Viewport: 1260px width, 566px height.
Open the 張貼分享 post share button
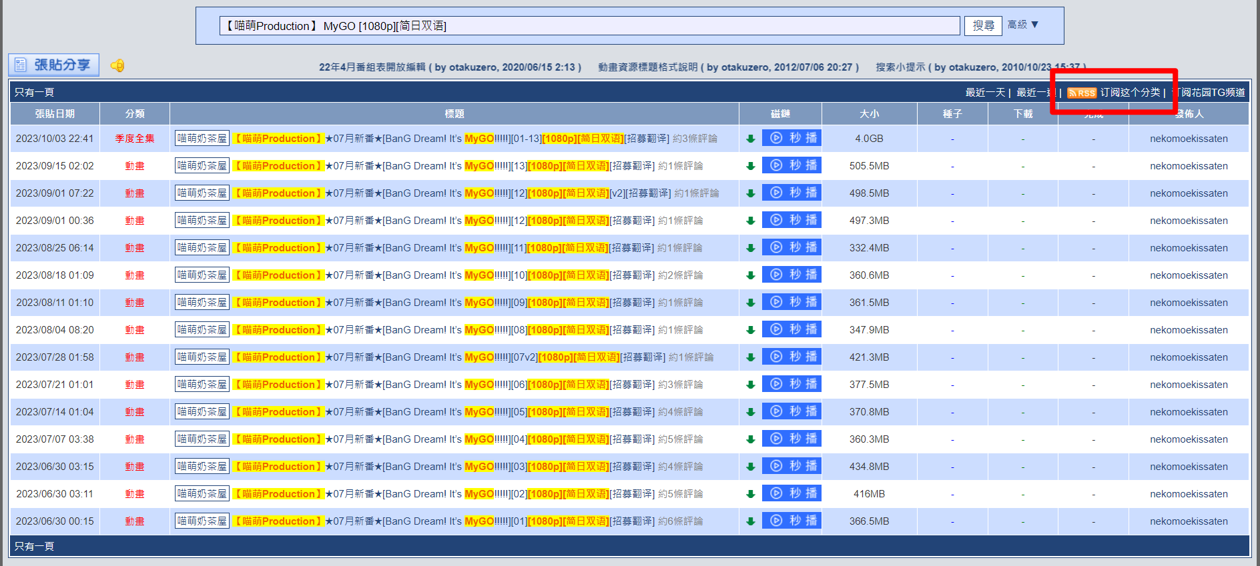[x=54, y=65]
